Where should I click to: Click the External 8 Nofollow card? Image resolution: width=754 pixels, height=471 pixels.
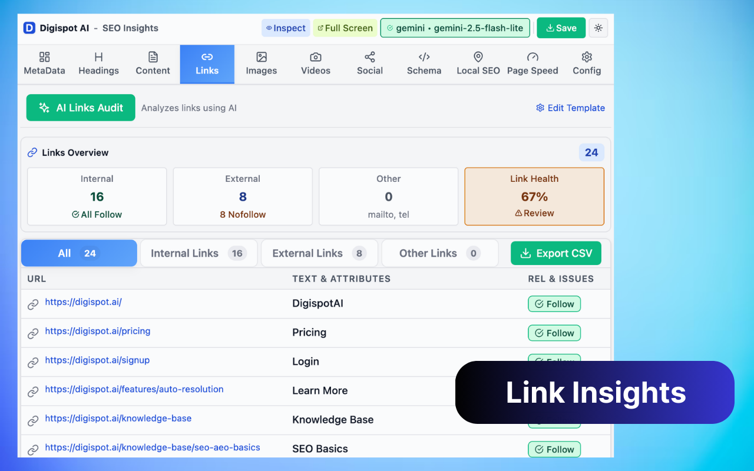coord(243,197)
